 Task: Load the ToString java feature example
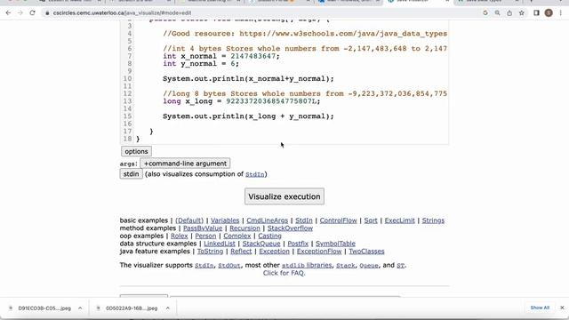[x=210, y=251]
